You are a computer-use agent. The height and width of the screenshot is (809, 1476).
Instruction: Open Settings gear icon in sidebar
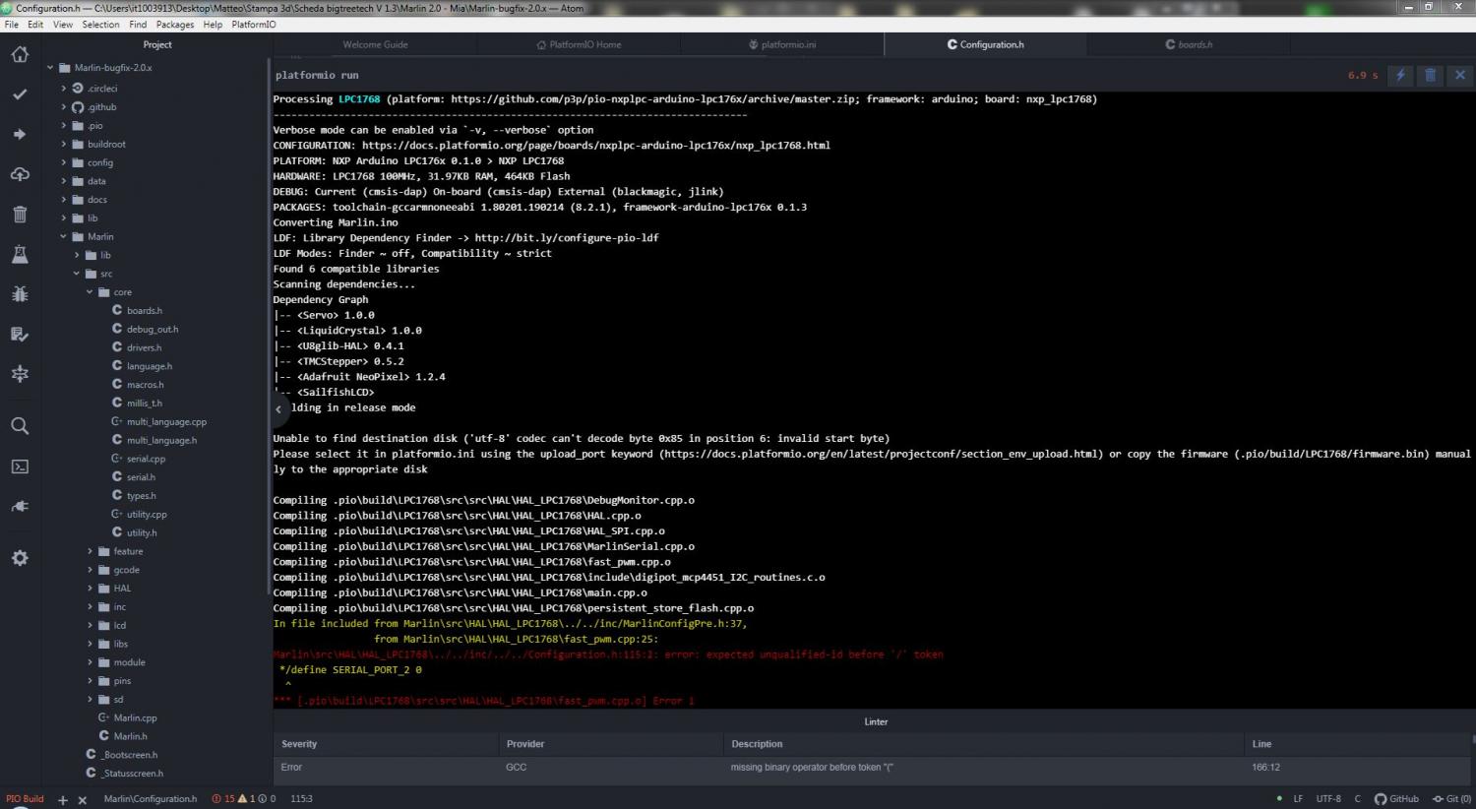[20, 558]
